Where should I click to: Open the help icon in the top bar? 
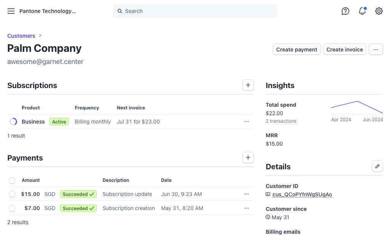click(345, 11)
